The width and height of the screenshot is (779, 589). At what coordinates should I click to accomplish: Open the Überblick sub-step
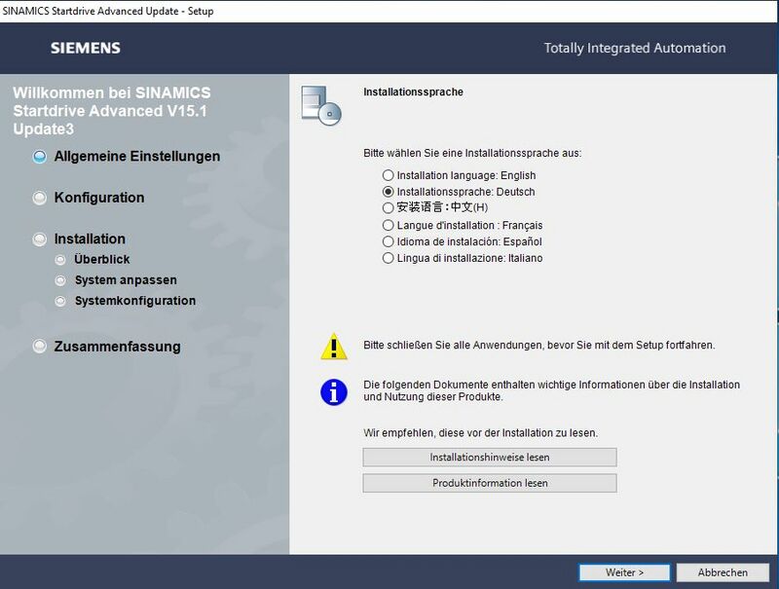(101, 260)
